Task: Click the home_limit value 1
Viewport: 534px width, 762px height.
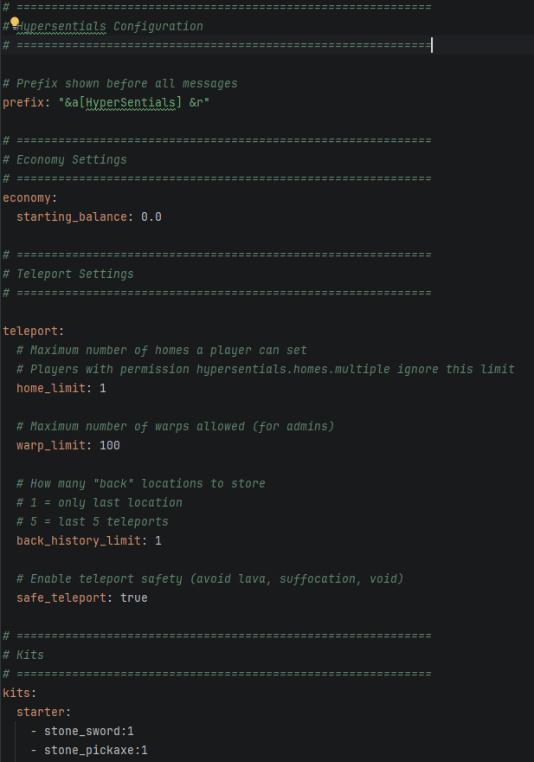Action: click(102, 388)
